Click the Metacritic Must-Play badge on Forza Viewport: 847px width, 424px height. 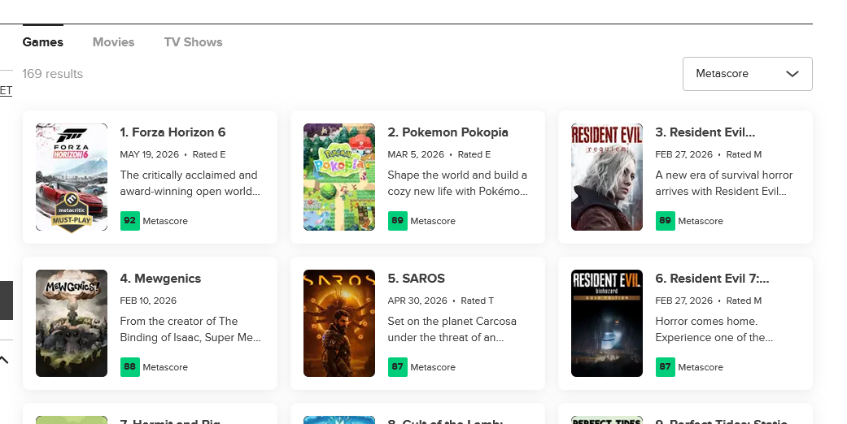(72, 213)
